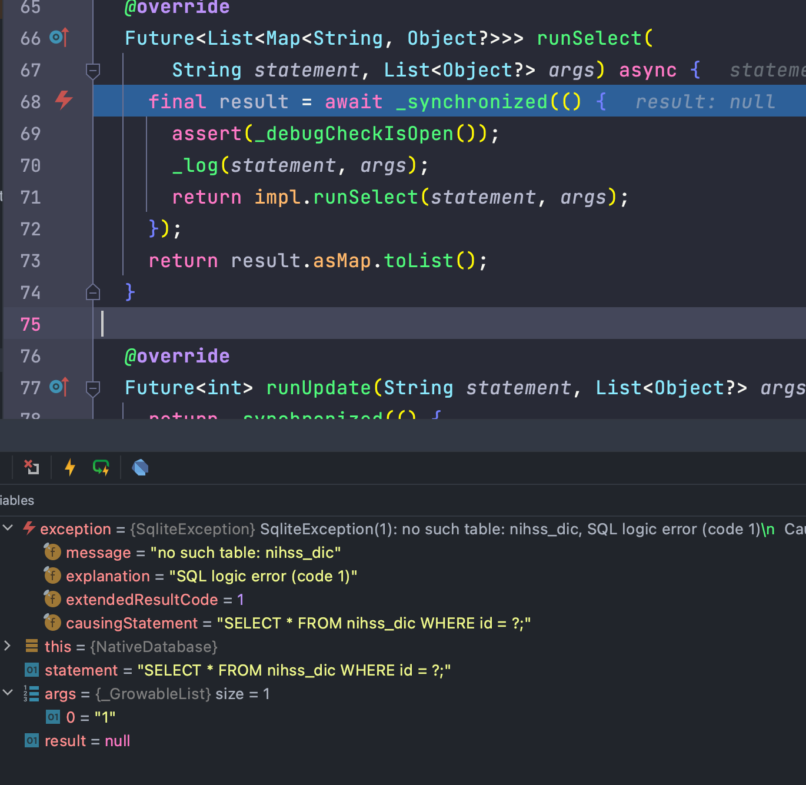Collapse the args growable list
806x785 pixels.
coord(8,693)
